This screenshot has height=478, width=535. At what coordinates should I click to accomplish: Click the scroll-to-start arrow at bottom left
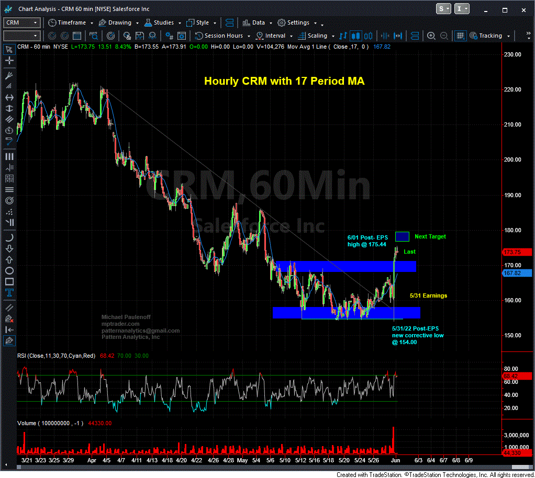(6, 465)
